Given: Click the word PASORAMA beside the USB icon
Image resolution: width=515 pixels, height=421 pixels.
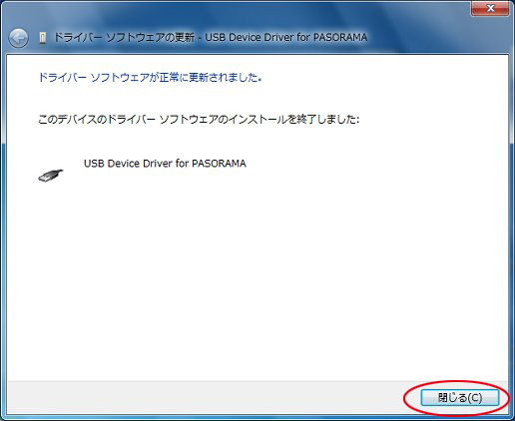Looking at the screenshot, I should point(220,164).
